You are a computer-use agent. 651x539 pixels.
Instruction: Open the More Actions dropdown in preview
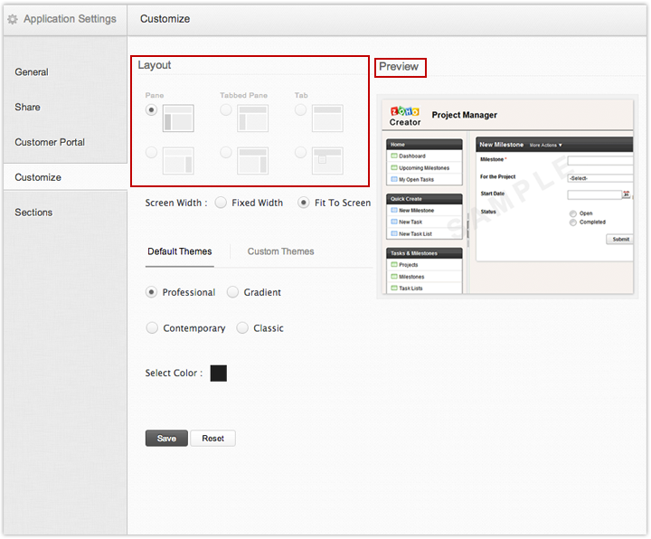click(546, 145)
